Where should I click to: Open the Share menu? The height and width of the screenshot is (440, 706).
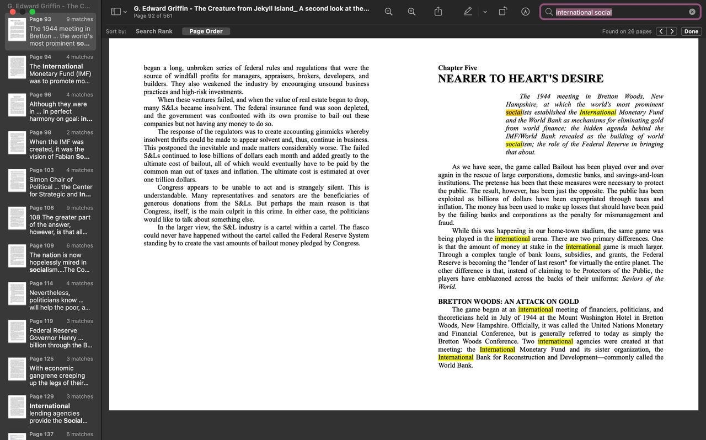coord(438,12)
